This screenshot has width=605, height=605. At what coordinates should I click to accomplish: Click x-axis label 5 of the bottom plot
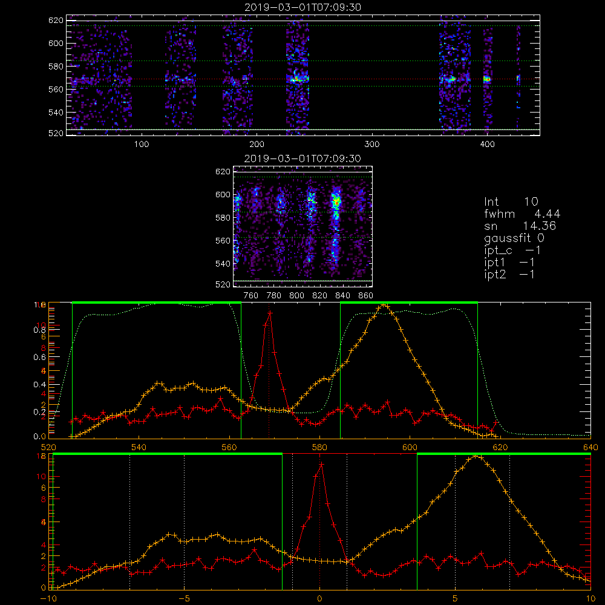(x=456, y=598)
